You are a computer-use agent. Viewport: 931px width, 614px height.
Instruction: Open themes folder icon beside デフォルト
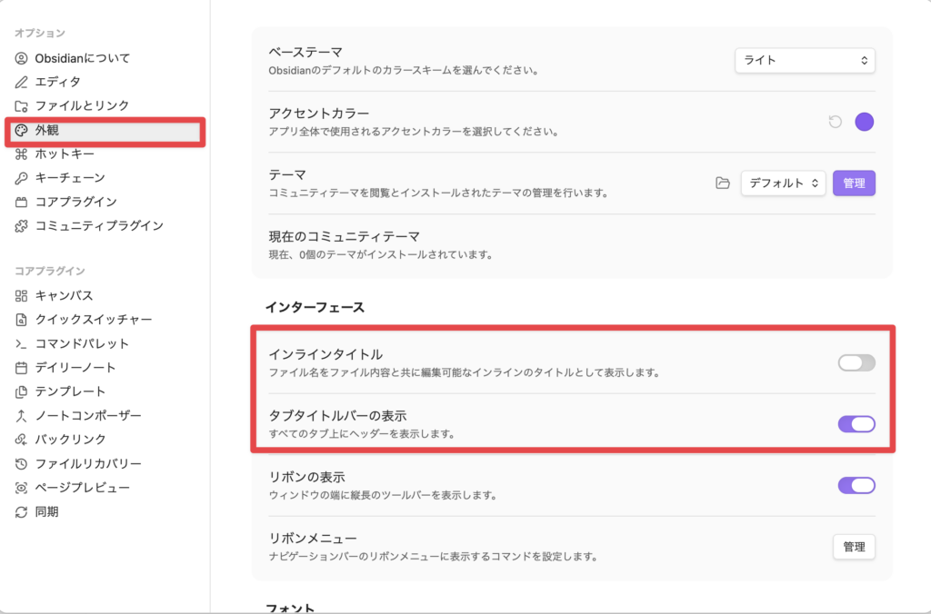(x=723, y=183)
